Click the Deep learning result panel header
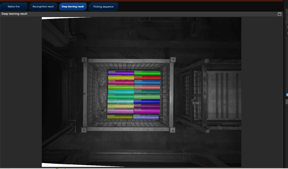The width and height of the screenshot is (288, 169). pyautogui.click(x=14, y=14)
